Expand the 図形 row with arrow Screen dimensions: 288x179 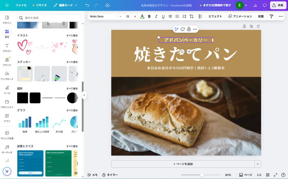pos(77,98)
